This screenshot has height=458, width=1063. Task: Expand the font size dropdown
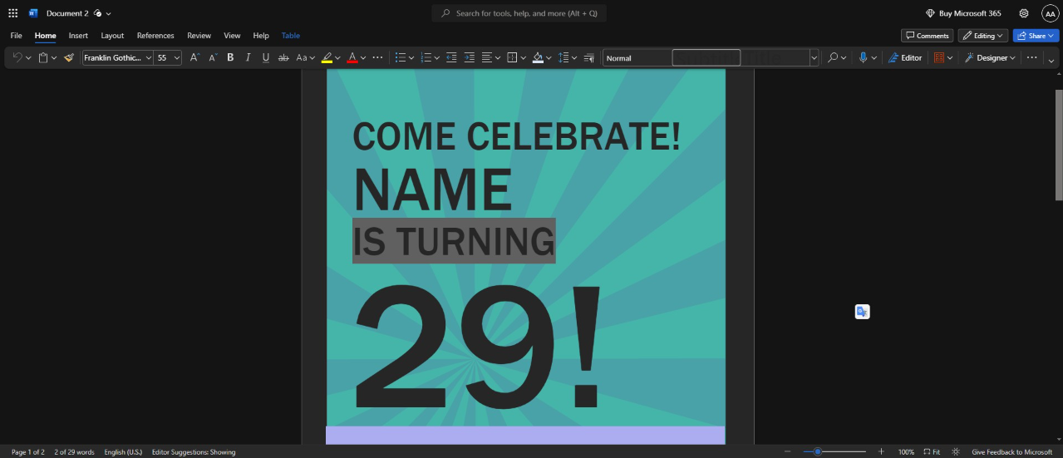click(x=177, y=58)
